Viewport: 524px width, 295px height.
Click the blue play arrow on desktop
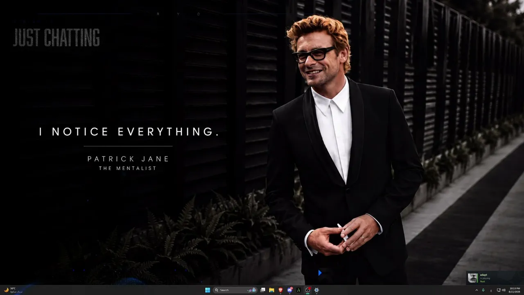(320, 273)
